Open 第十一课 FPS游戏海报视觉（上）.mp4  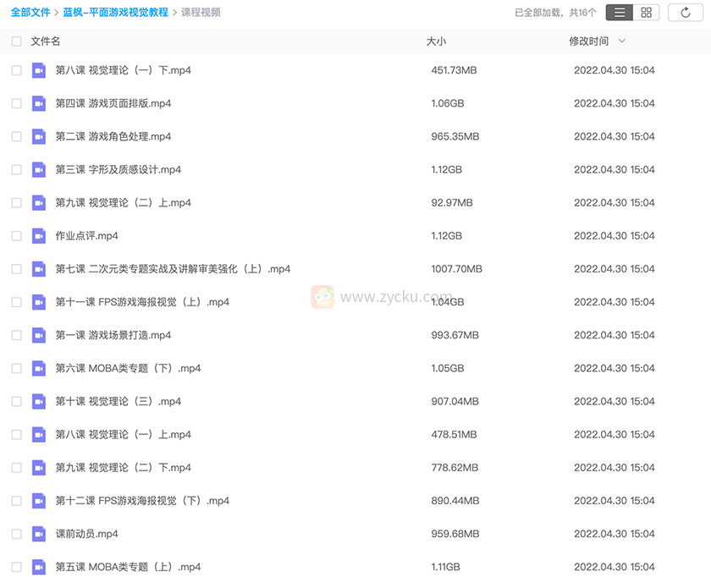click(x=142, y=302)
